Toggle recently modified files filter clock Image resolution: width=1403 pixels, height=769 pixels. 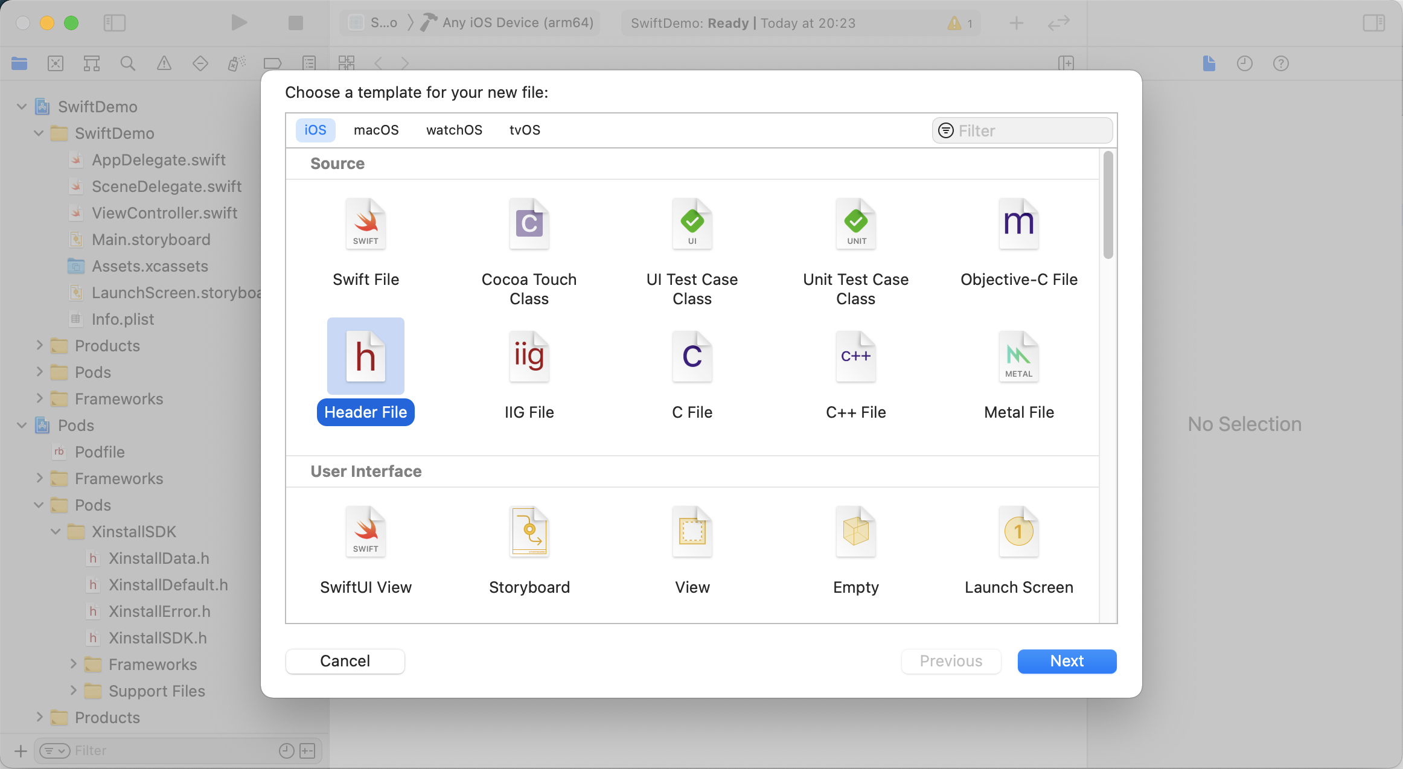[286, 751]
